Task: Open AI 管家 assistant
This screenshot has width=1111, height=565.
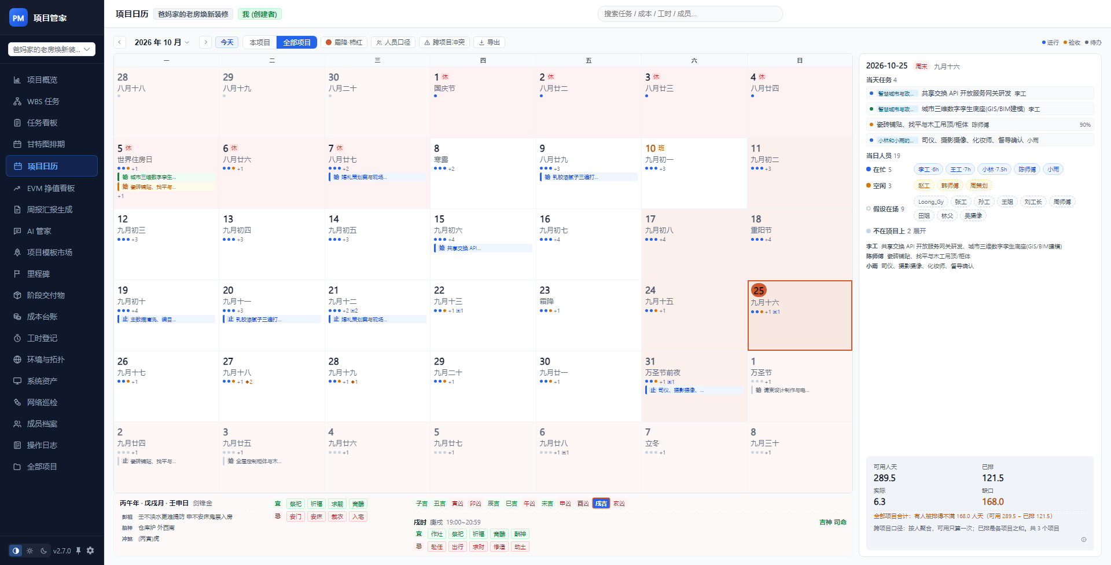Action: click(51, 231)
